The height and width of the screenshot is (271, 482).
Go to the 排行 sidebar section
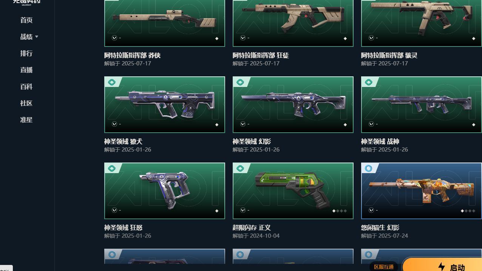click(26, 53)
